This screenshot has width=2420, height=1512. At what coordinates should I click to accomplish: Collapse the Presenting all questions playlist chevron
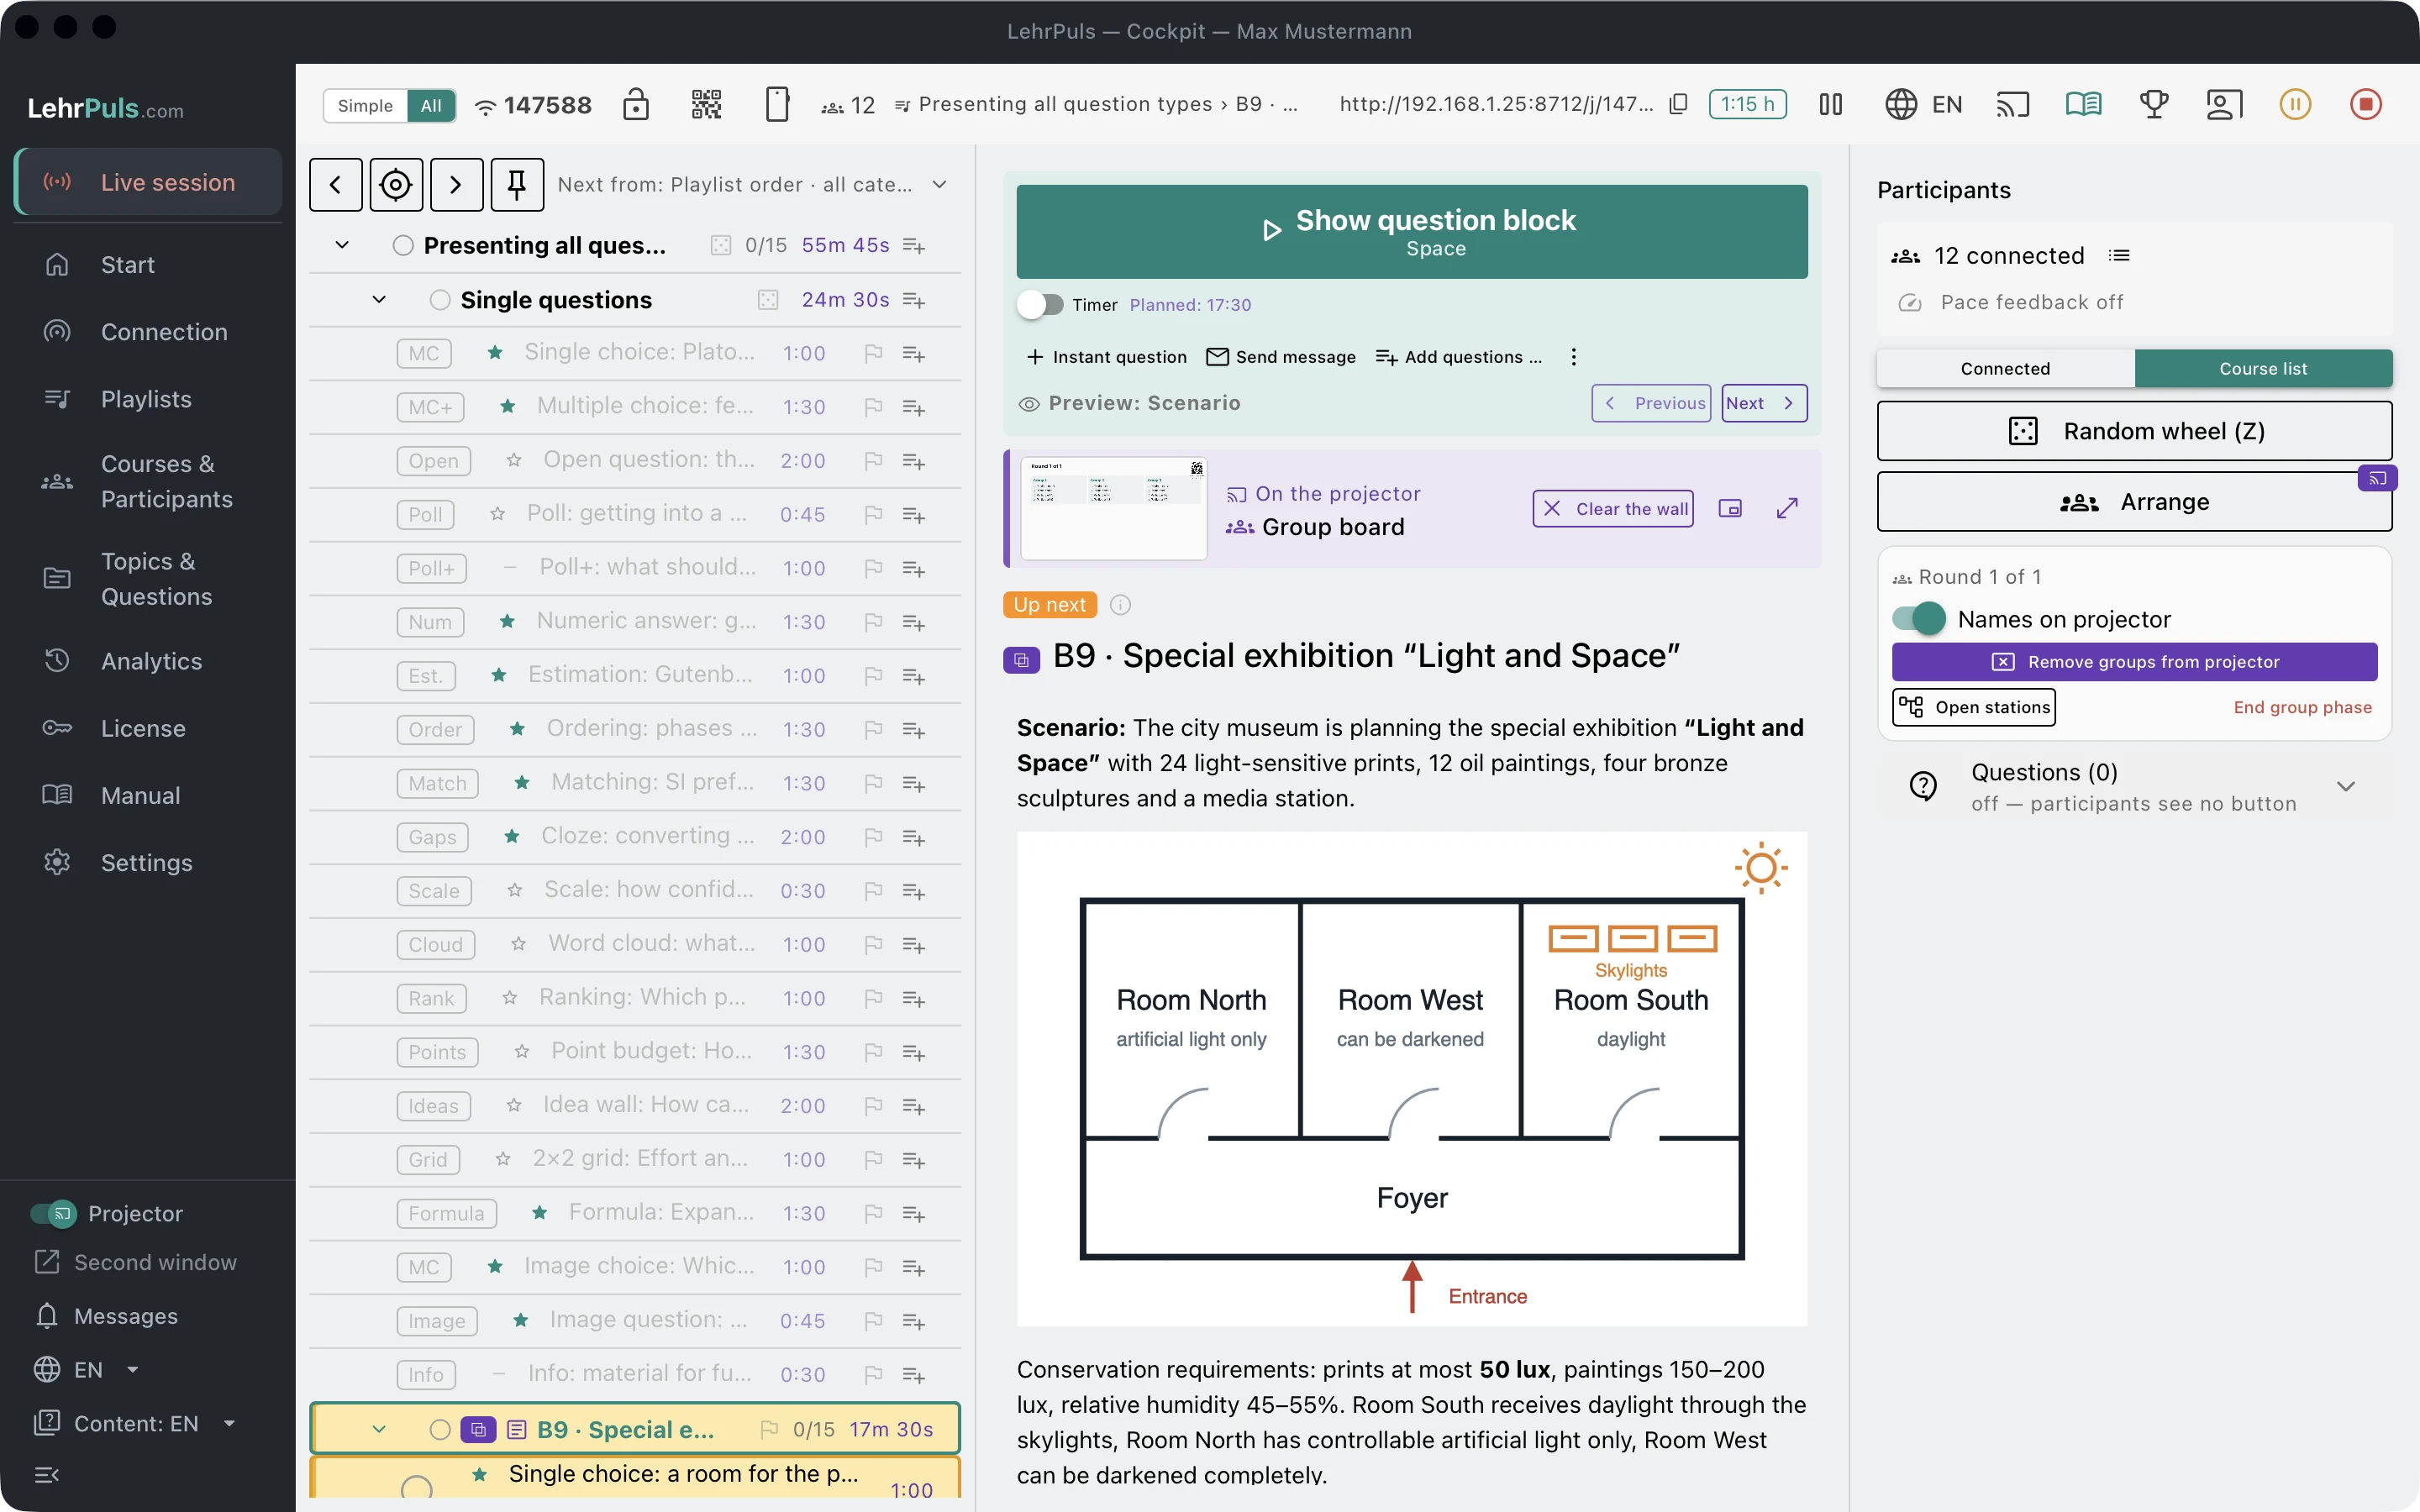point(342,246)
